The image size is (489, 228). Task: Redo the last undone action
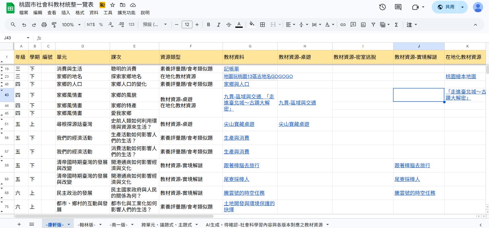[x=34, y=25]
